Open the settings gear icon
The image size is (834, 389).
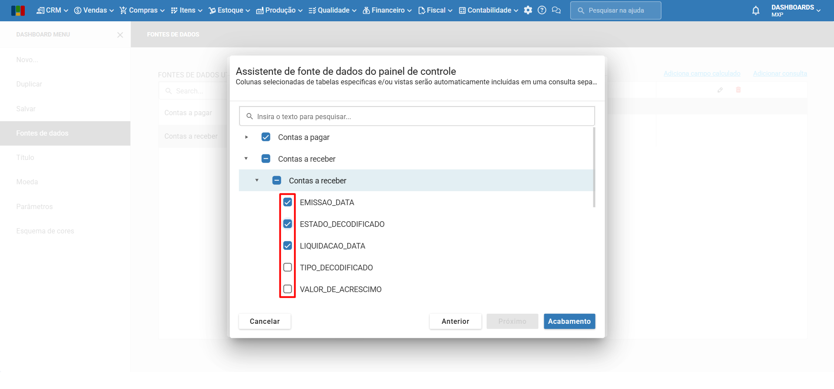528,10
